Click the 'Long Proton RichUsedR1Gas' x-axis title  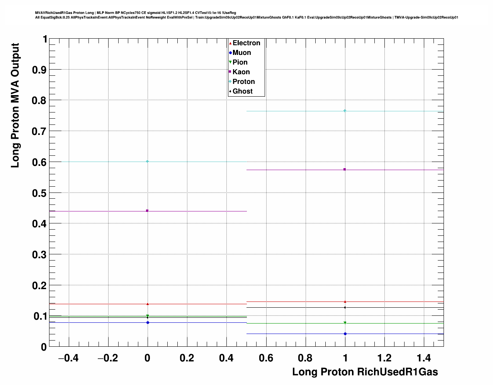click(x=365, y=372)
